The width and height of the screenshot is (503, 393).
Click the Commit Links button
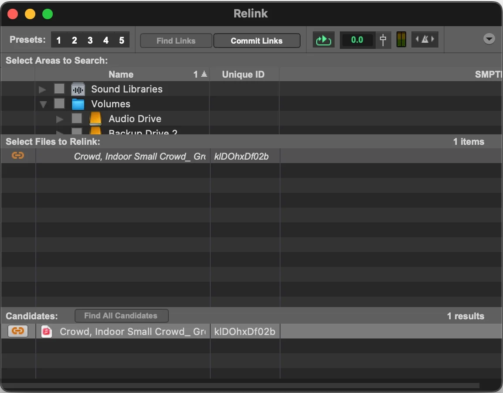pos(257,41)
